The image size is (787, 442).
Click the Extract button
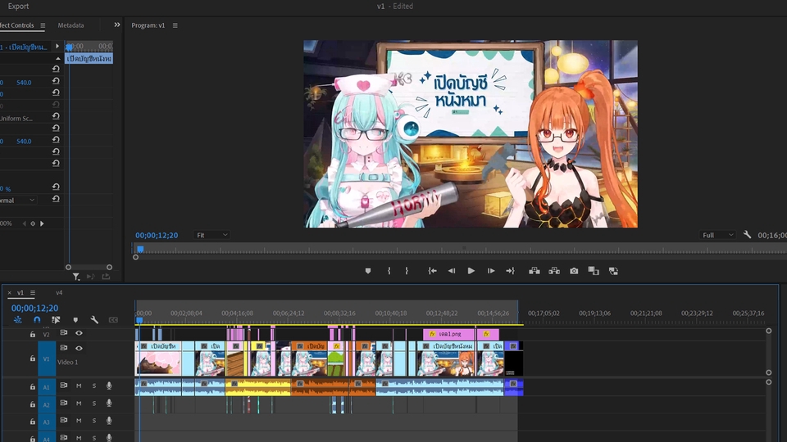(x=554, y=271)
